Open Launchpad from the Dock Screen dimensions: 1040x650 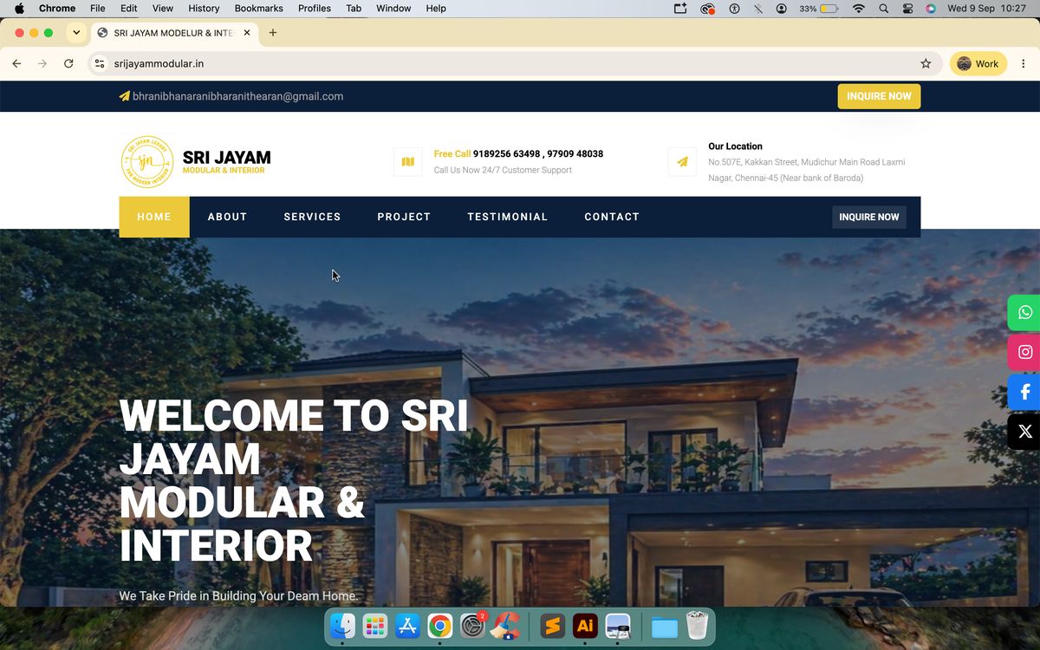click(x=375, y=626)
